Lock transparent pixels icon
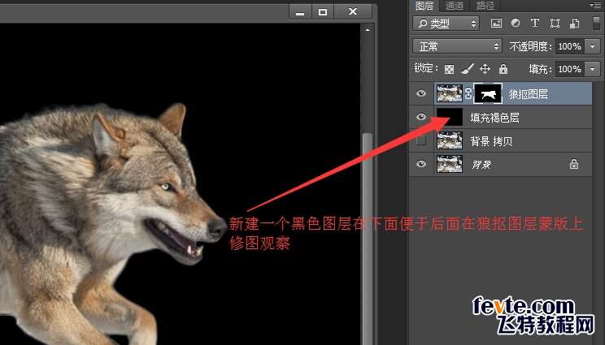Viewport: 605px width, 345px height. click(x=449, y=69)
